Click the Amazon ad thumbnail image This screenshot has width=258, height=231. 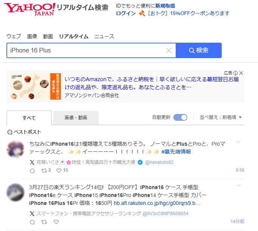pyautogui.click(x=36, y=86)
